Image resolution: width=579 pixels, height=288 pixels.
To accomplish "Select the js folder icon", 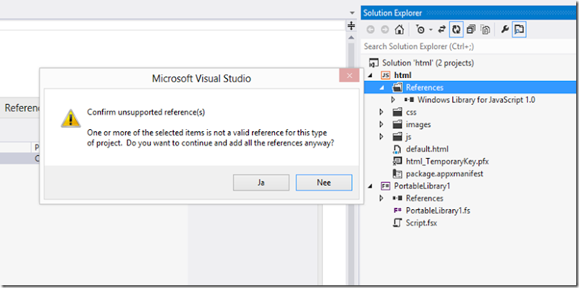I will (x=397, y=137).
